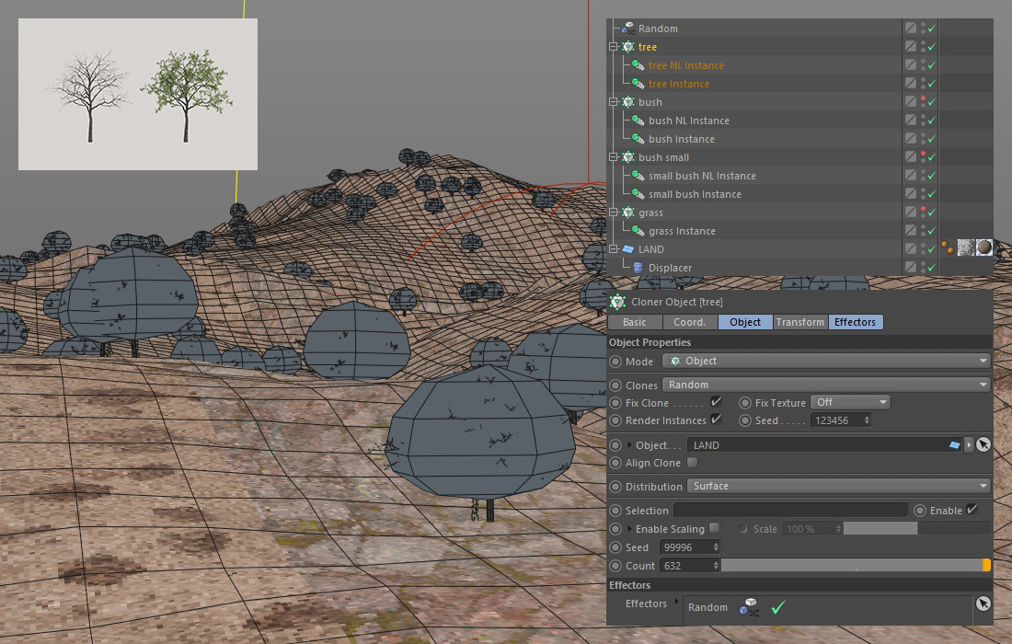Toggle visibility dots for the bush cloner
This screenshot has width=1012, height=644.
click(922, 102)
